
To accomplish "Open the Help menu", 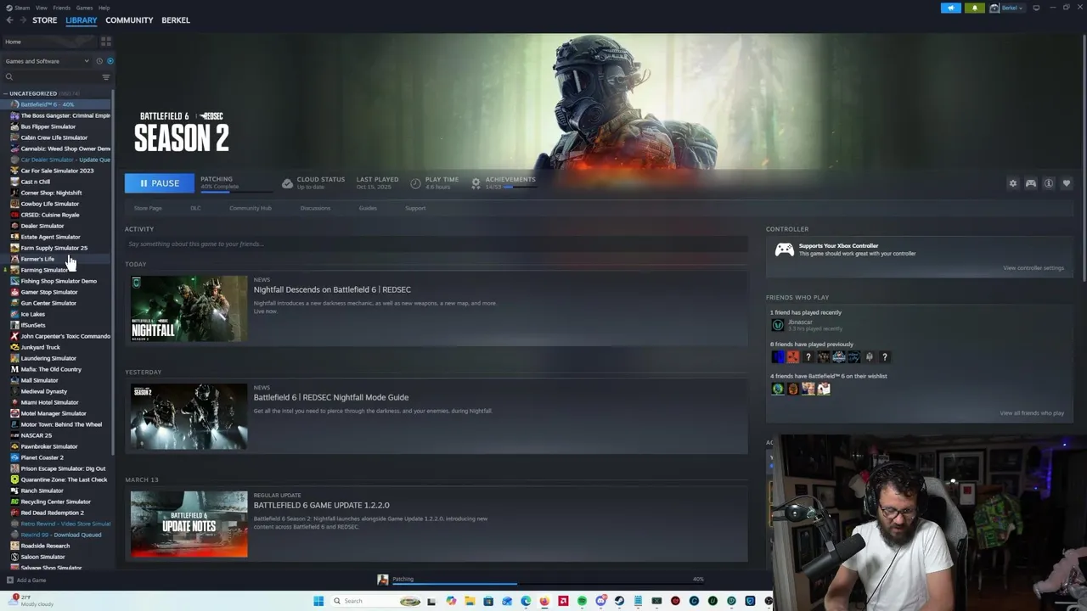I will tap(104, 8).
